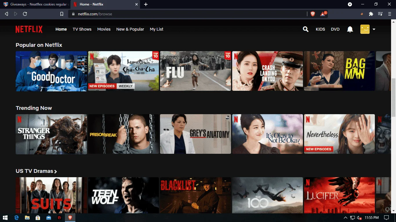Open Movies menu item

point(104,29)
